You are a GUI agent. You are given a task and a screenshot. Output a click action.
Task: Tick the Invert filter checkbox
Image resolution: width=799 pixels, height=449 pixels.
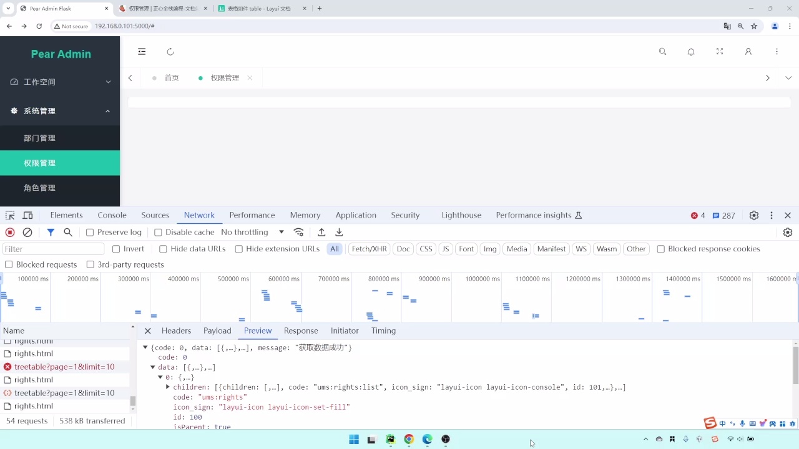point(116,249)
